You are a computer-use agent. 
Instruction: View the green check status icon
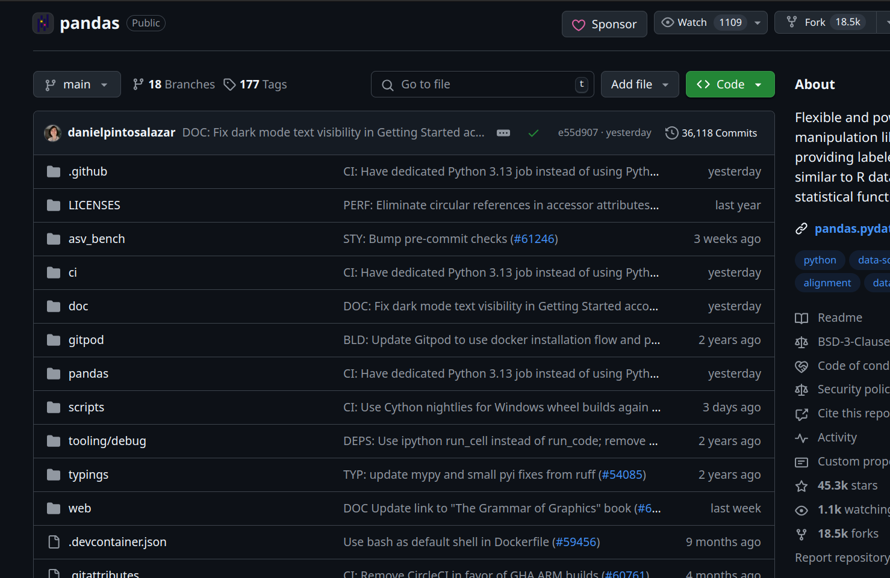tap(533, 133)
